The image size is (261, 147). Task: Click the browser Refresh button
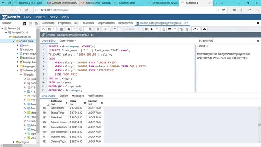(x=19, y=10)
